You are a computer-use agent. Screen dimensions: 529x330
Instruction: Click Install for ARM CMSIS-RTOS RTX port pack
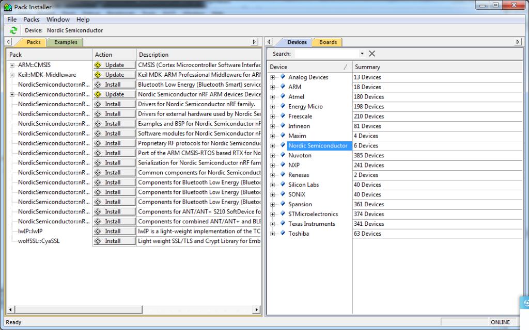(x=114, y=153)
